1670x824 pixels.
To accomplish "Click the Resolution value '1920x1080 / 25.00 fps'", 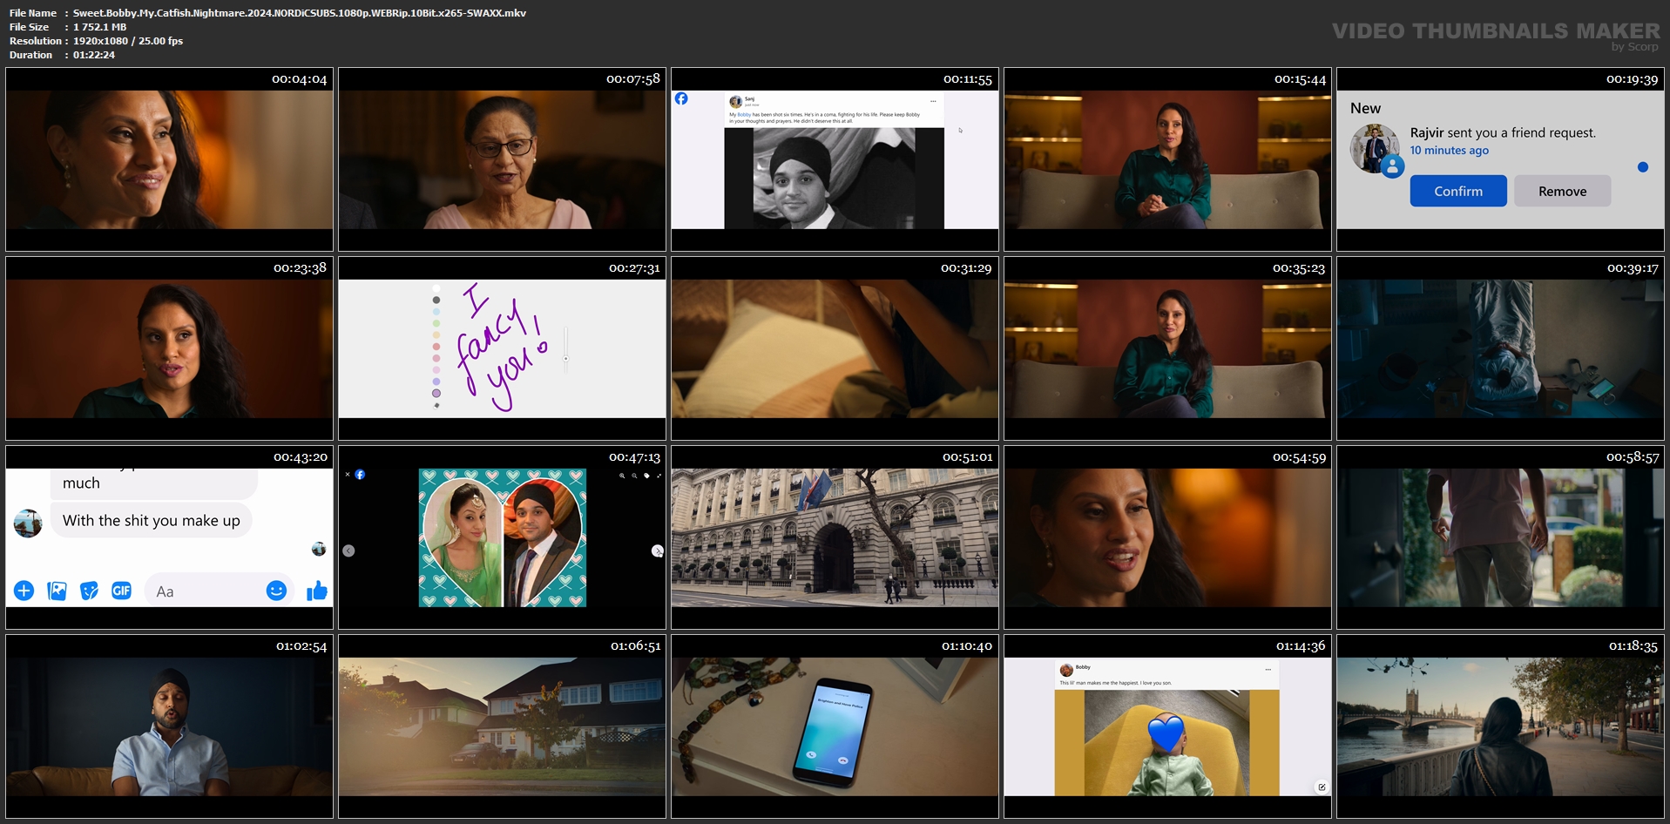I will pyautogui.click(x=128, y=41).
